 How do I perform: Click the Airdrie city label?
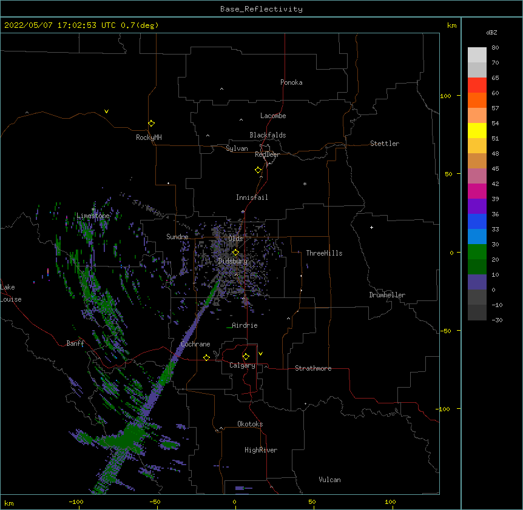point(245,325)
